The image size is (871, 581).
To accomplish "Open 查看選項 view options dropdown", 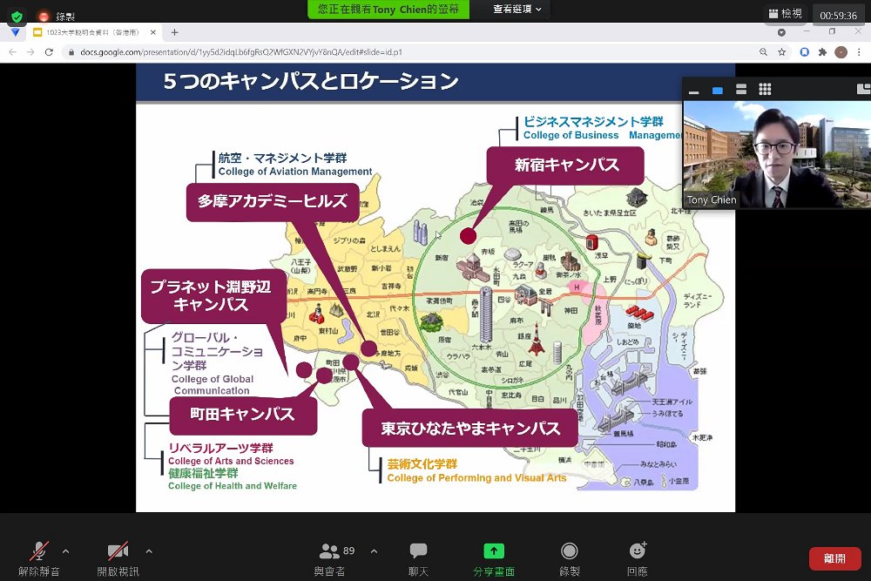I will [517, 9].
